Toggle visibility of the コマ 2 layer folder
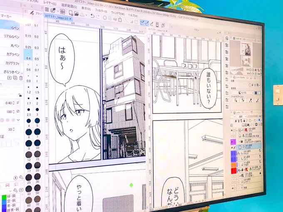The height and width of the screenshot is (212, 283). tap(232, 130)
